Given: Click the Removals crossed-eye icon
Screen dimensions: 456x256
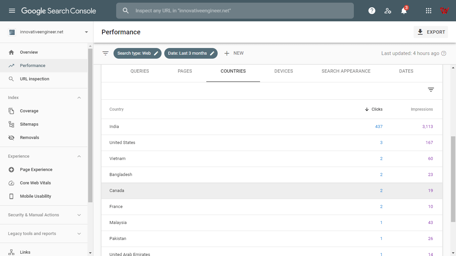Looking at the screenshot, I should click(x=11, y=138).
